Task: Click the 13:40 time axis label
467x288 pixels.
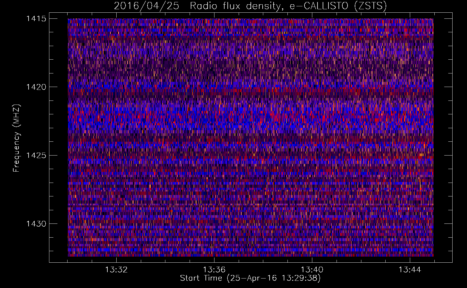Action: point(312,270)
